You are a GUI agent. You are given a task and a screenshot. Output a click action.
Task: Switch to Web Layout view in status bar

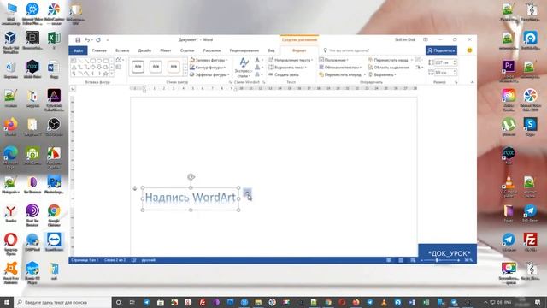pos(413,260)
